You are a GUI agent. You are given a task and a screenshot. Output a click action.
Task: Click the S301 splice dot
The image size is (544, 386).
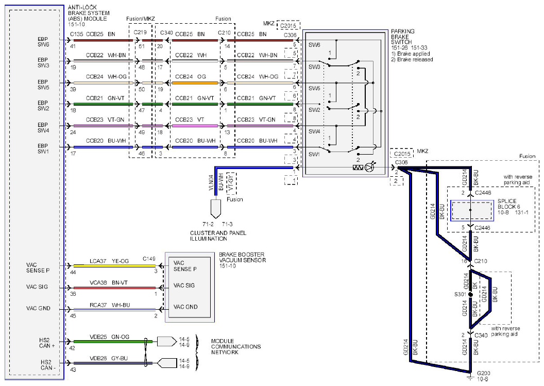470,294
